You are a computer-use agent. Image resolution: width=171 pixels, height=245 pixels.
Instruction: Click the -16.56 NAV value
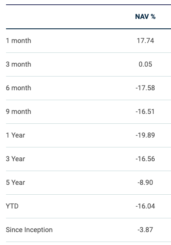[x=145, y=159]
